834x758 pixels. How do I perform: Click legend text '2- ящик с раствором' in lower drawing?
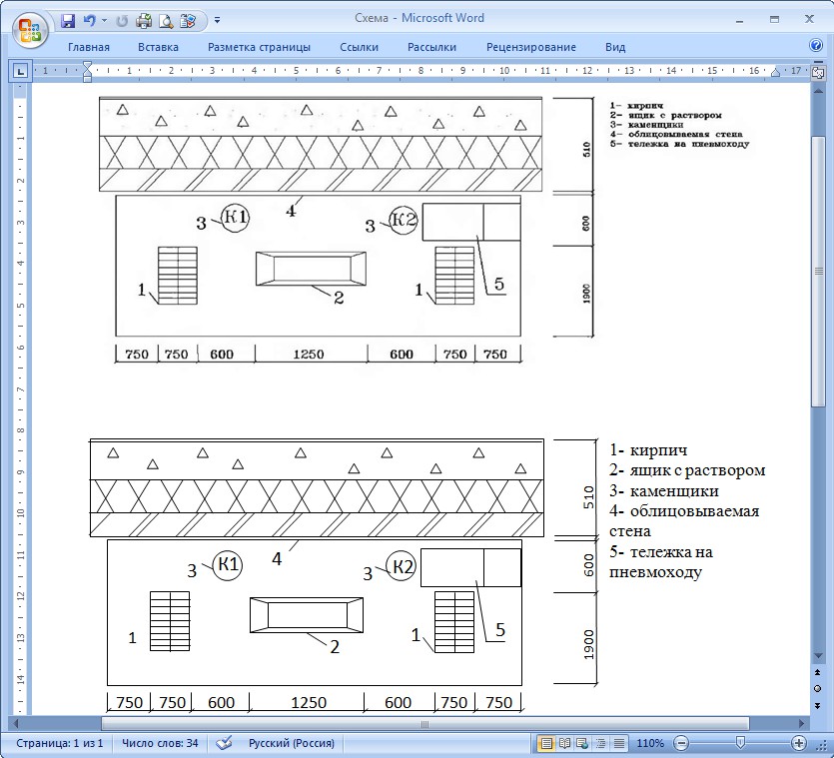[x=687, y=470]
